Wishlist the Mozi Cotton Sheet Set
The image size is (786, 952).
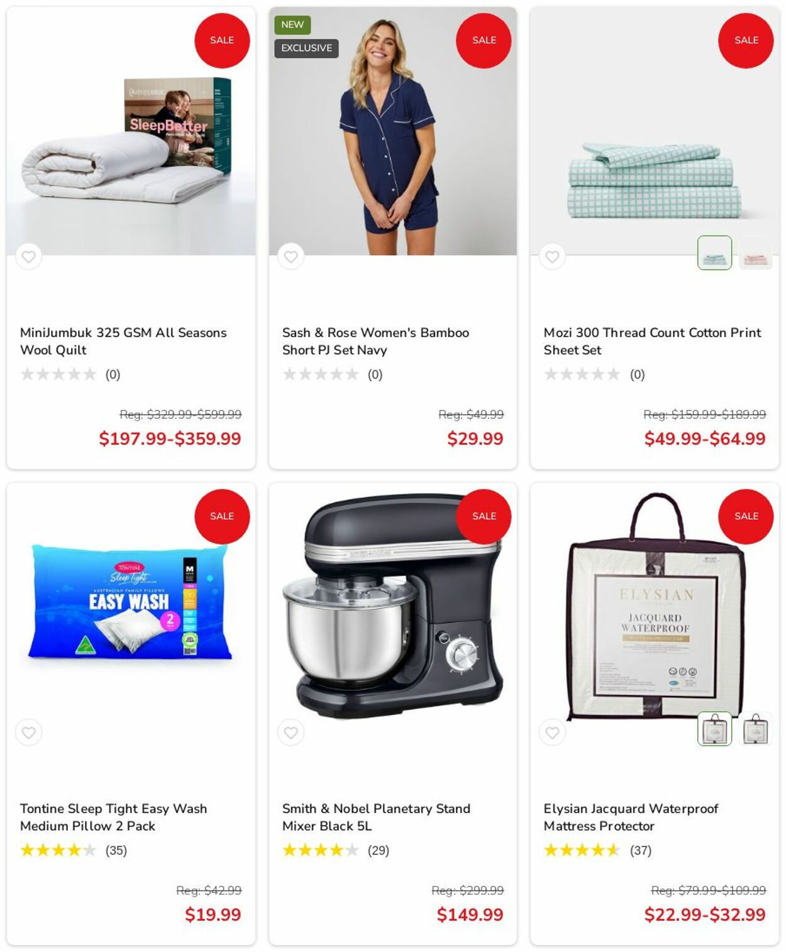point(553,257)
